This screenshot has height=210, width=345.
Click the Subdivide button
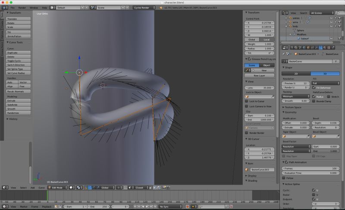(18, 105)
